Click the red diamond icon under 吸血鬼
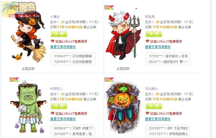Screen dimensions: 216x138 147,41
